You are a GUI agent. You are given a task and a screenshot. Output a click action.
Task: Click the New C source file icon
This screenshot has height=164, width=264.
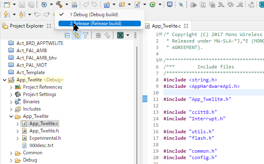137,4
